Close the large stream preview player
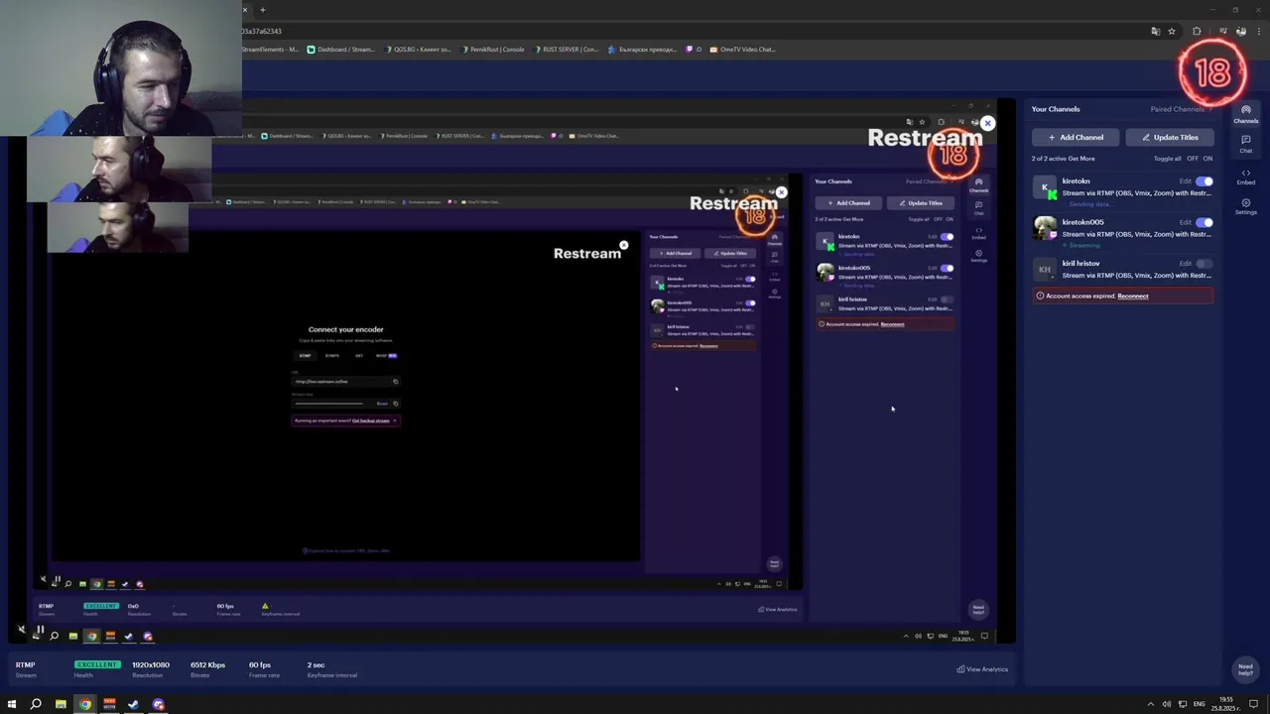The height and width of the screenshot is (714, 1270). coord(987,123)
